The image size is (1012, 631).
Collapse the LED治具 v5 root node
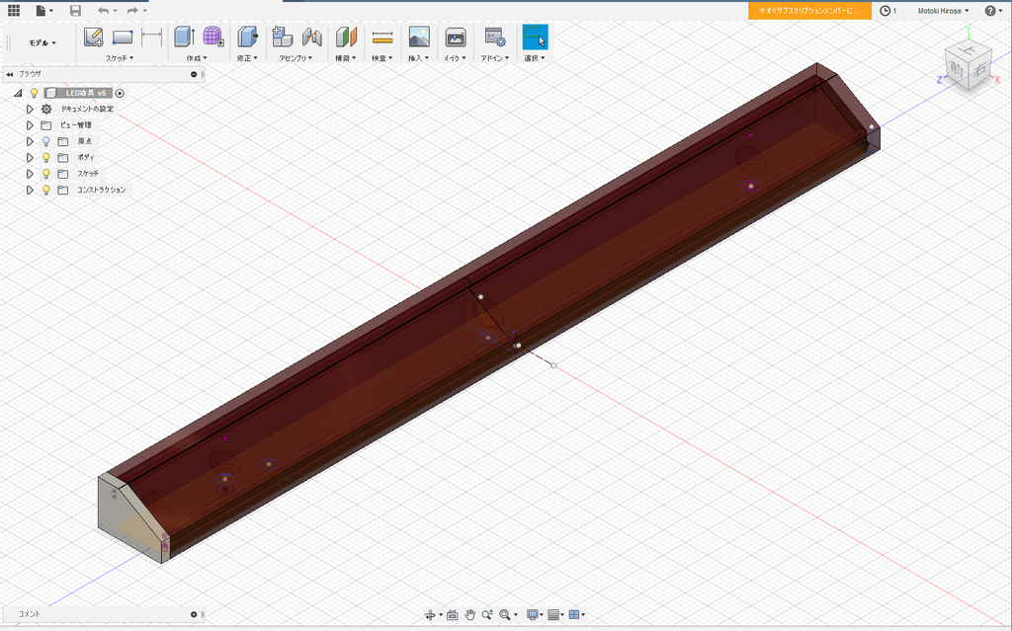tap(18, 93)
